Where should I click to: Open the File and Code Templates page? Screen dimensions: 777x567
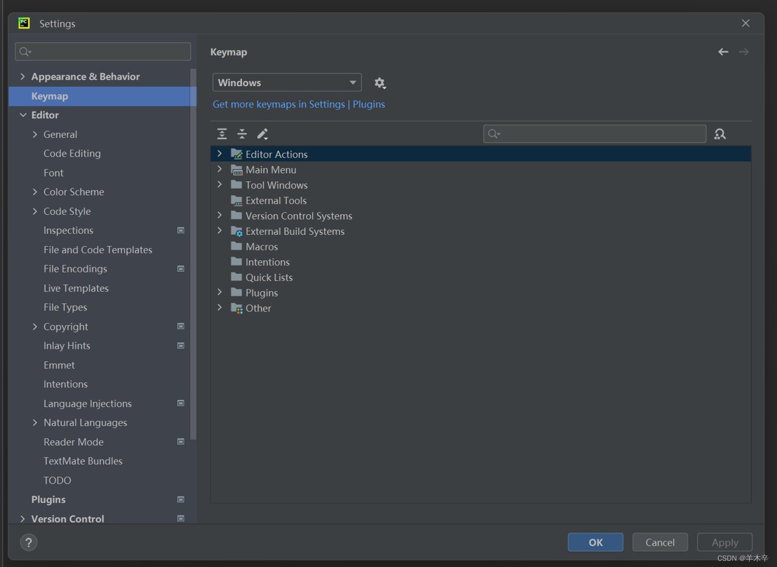[x=98, y=250]
